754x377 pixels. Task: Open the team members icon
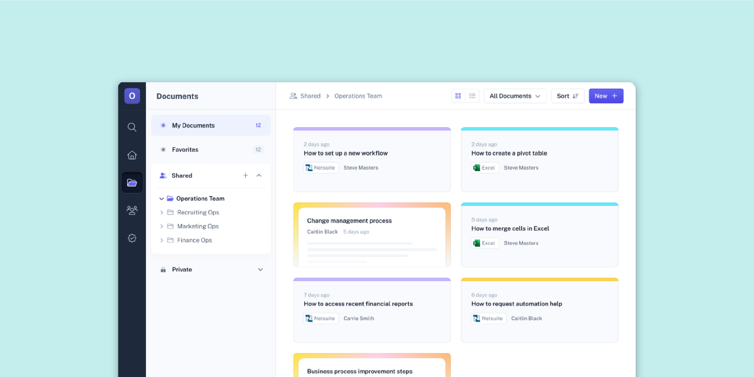(132, 210)
